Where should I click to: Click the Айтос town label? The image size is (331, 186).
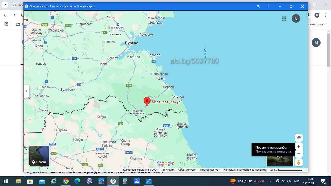point(111,17)
